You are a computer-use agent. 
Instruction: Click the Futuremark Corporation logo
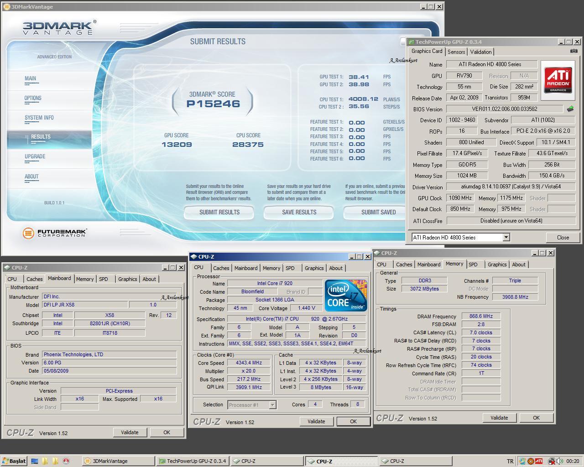[x=55, y=233]
